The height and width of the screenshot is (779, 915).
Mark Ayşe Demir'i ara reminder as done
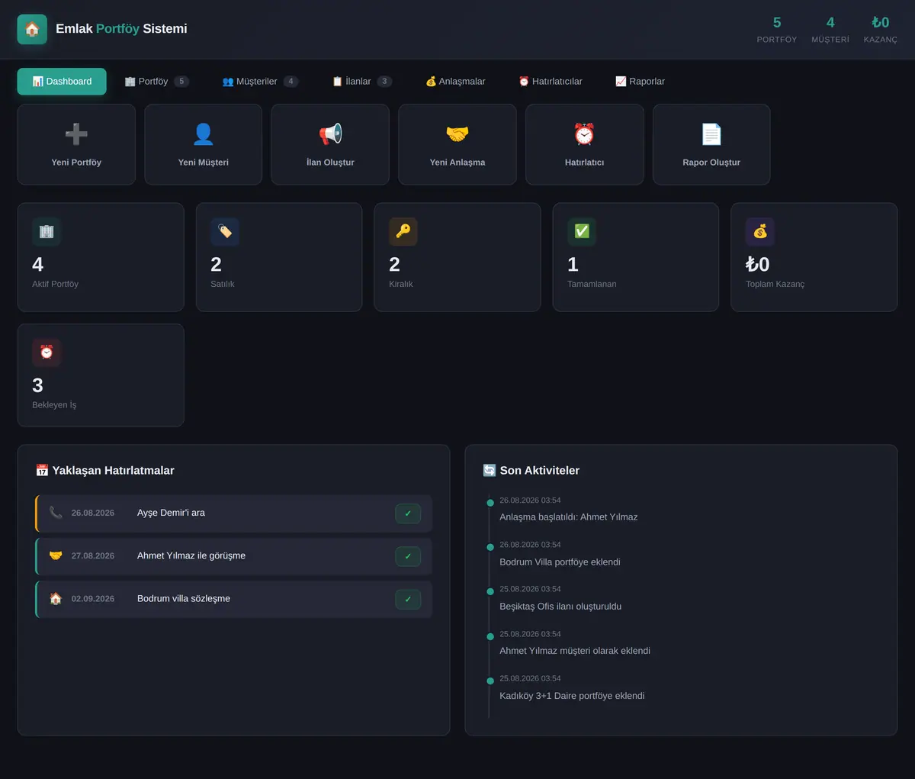(408, 513)
